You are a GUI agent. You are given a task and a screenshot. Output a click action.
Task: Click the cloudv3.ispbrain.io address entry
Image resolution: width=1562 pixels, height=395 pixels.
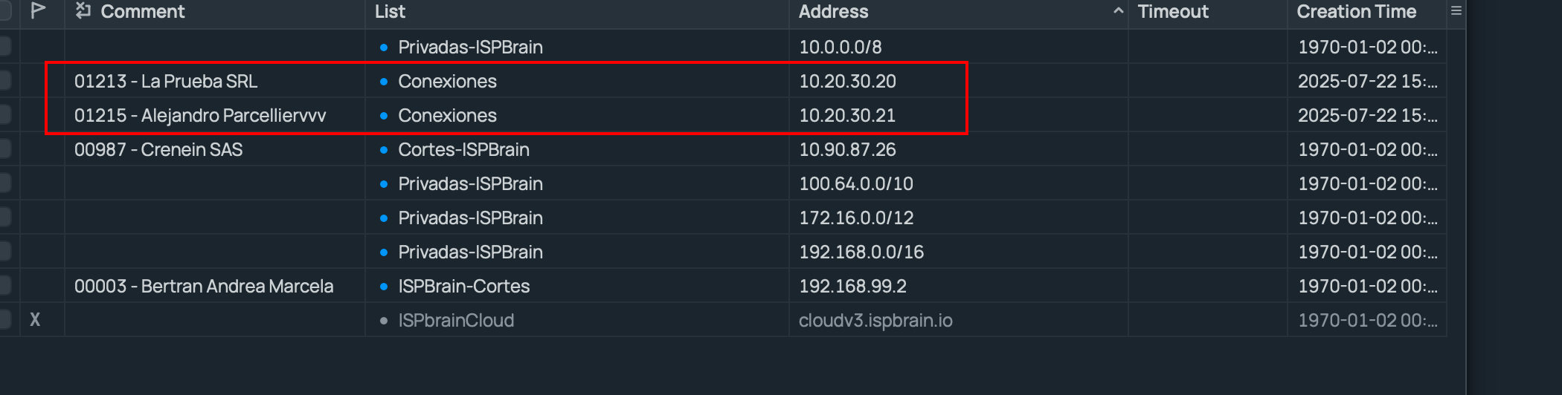875,321
